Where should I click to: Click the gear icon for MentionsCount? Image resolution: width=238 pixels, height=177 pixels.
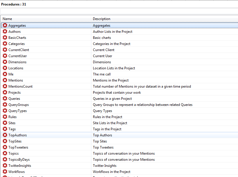coord(5,86)
